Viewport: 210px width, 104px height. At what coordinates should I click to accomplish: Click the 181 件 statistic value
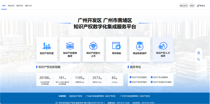tap(62, 78)
